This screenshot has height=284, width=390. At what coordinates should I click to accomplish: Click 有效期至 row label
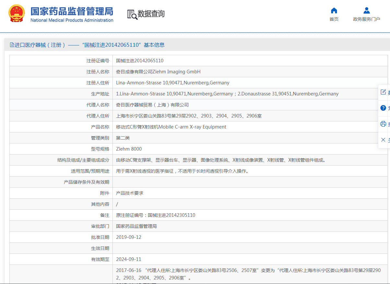click(x=100, y=259)
